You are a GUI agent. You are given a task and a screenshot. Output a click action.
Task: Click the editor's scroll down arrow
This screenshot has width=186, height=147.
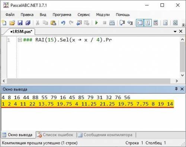point(182,75)
